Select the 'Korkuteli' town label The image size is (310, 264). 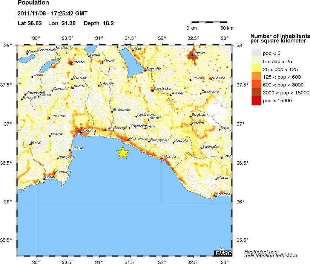tap(58, 116)
